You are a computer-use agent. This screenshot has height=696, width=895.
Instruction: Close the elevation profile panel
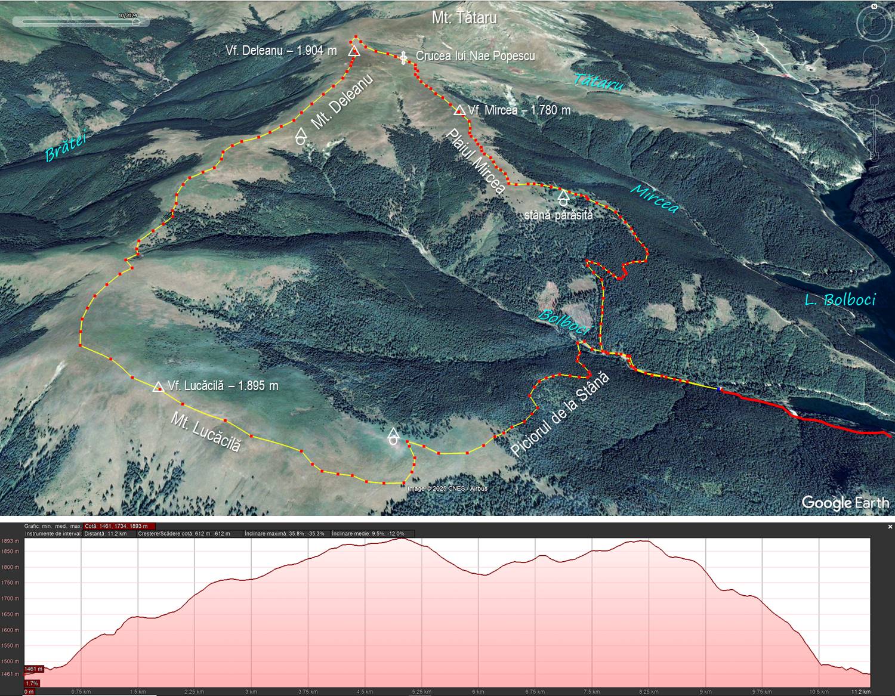pos(890,527)
